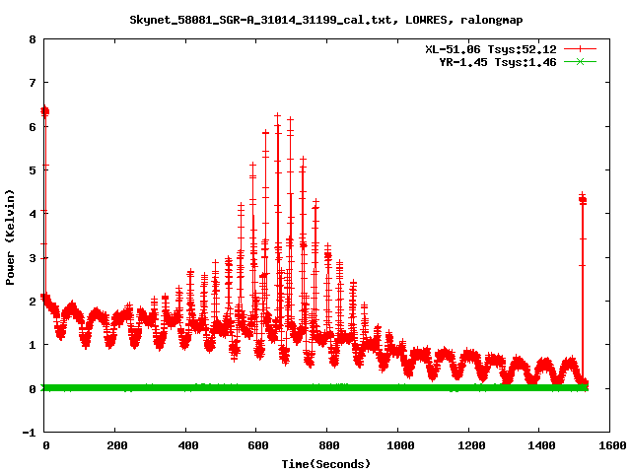Click the Time(Seconds) x-axis label
The image size is (631, 473).
325,464
